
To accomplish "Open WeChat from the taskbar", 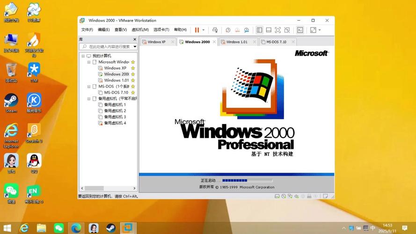I will coord(58,228).
